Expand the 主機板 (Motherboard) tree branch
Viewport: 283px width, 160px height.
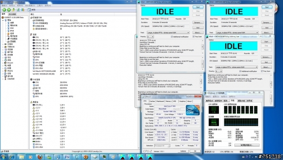point(3,44)
